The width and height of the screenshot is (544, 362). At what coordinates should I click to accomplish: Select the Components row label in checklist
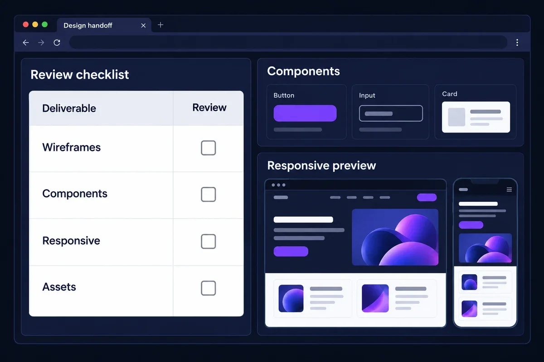(75, 194)
